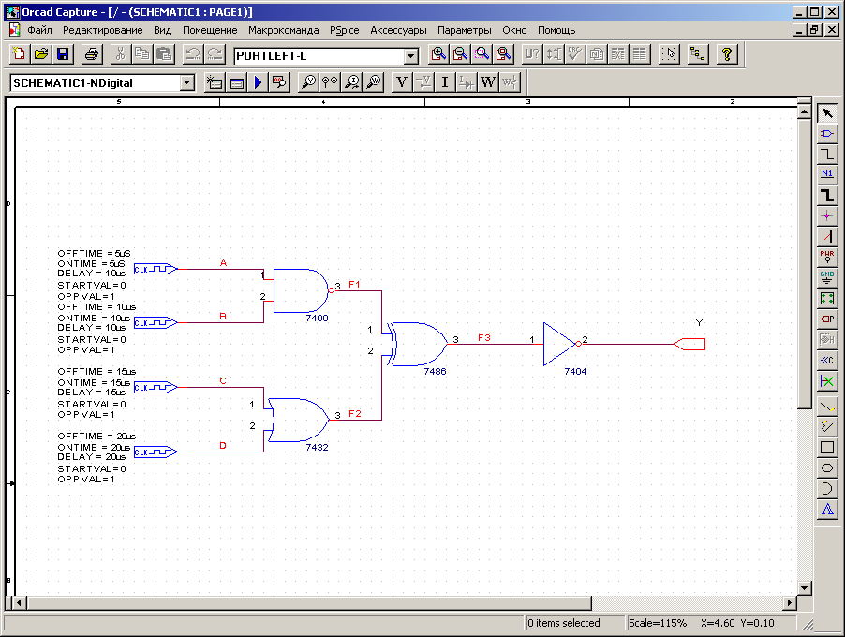Open the Помещение menu
The height and width of the screenshot is (637, 845).
click(210, 30)
